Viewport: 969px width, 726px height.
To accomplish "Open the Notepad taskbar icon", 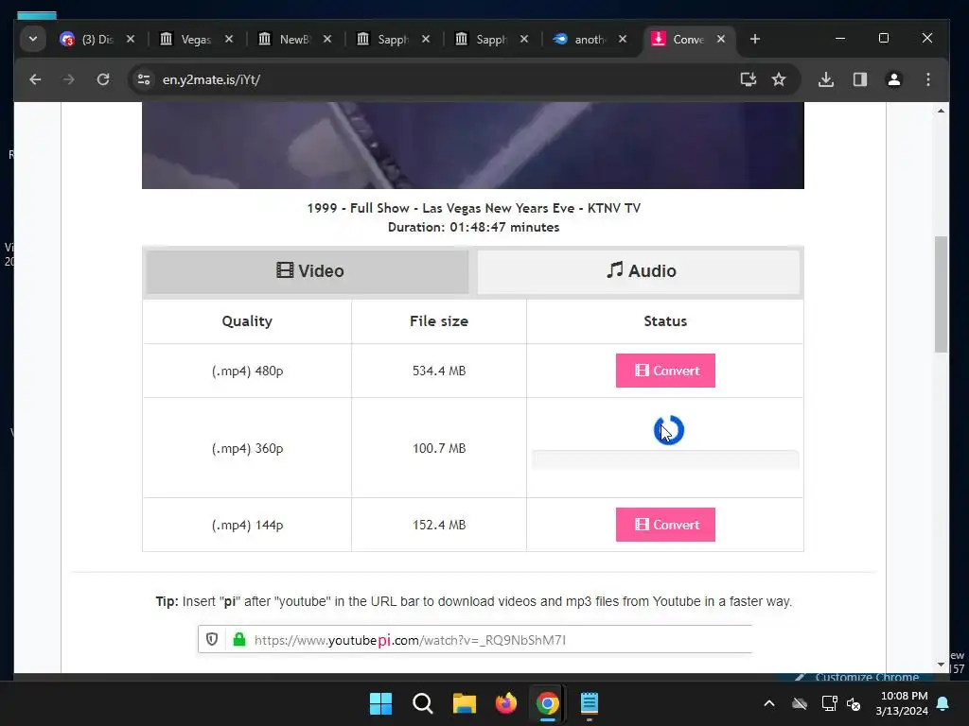I will coord(590,703).
